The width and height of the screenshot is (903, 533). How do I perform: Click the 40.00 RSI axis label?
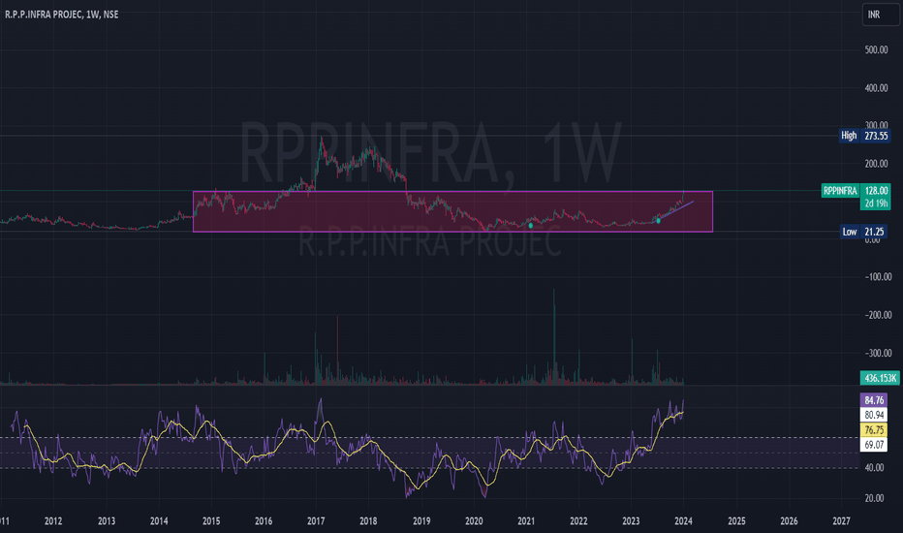pos(874,468)
